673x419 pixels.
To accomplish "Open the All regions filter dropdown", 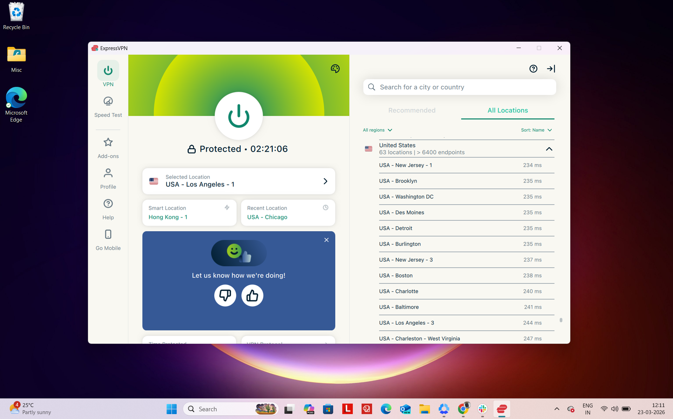I will pyautogui.click(x=377, y=130).
